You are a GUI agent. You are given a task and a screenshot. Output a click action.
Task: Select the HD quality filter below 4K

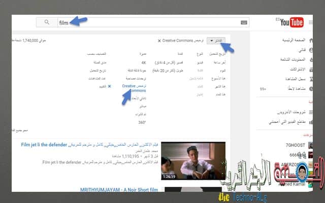[137, 71]
